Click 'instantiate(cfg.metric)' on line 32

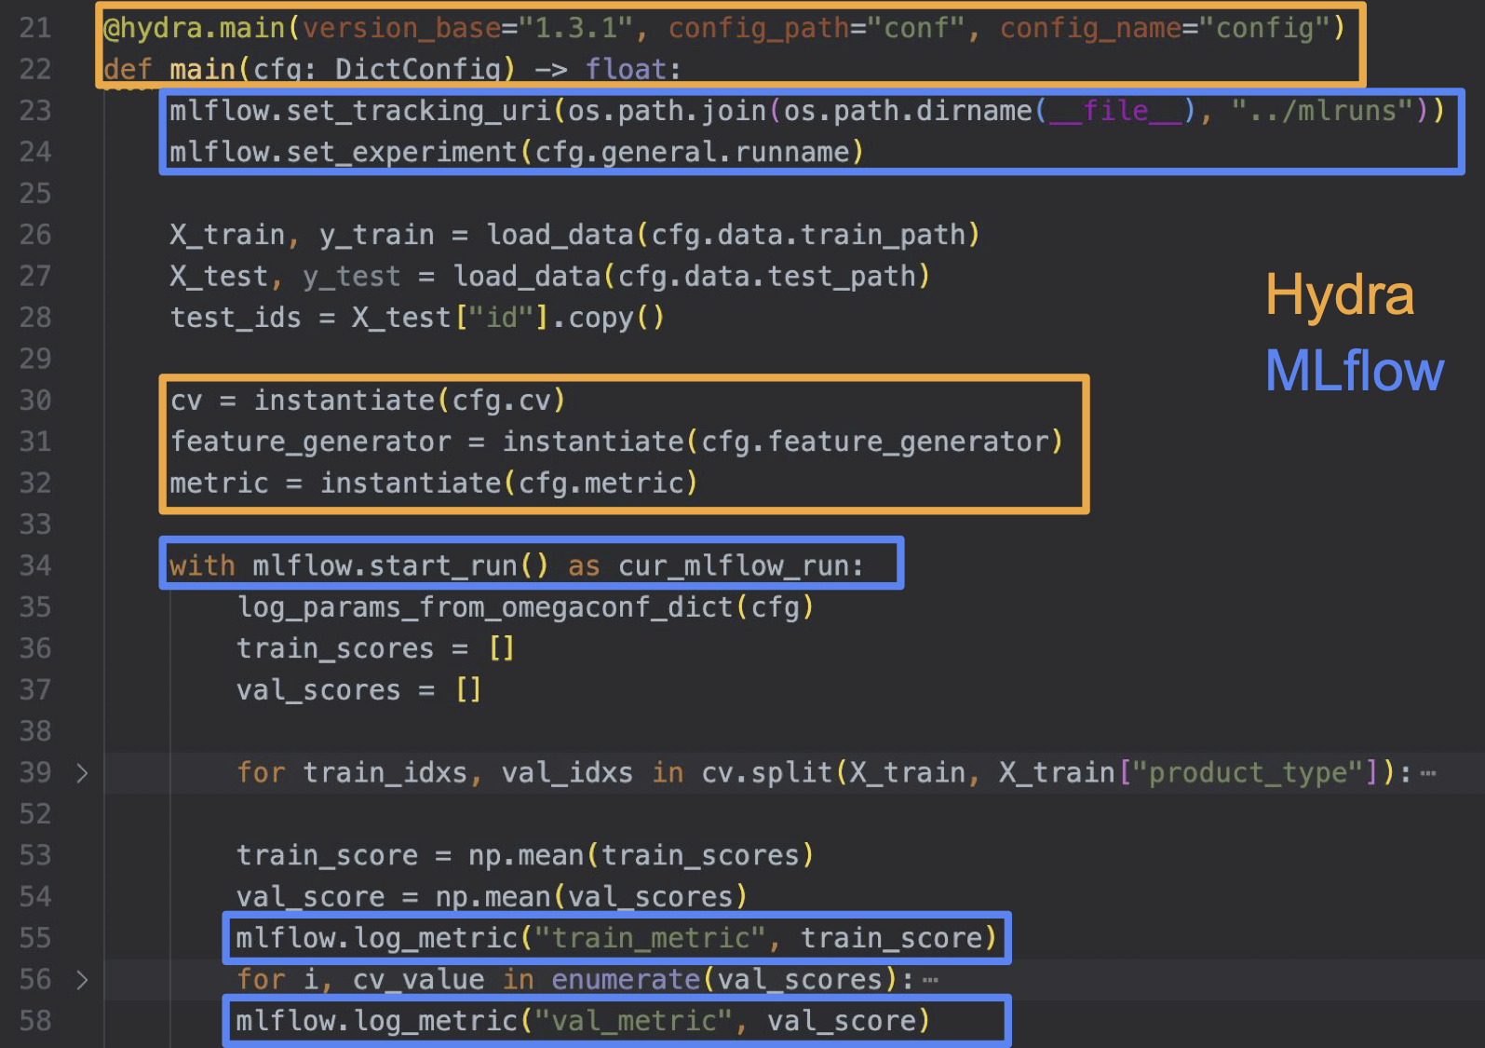pyautogui.click(x=509, y=483)
